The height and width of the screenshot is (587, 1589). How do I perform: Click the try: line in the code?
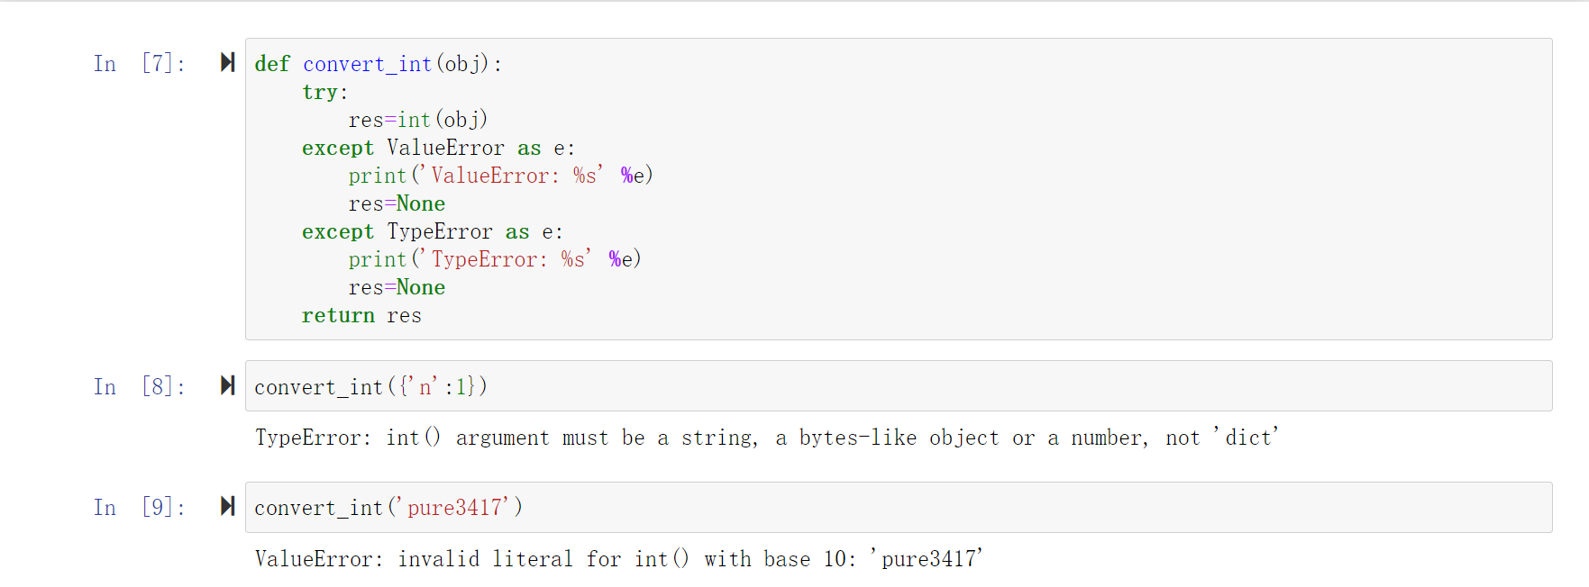click(x=325, y=92)
